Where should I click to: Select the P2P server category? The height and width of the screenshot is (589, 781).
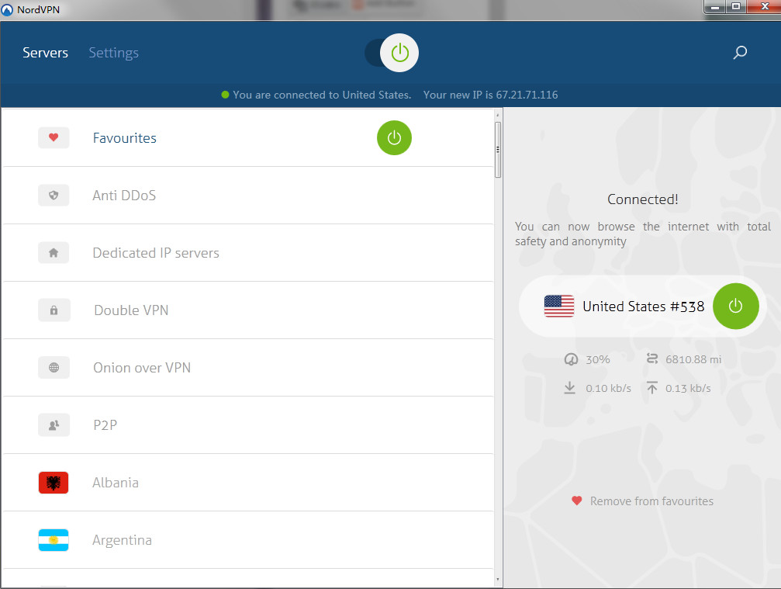[x=247, y=425]
